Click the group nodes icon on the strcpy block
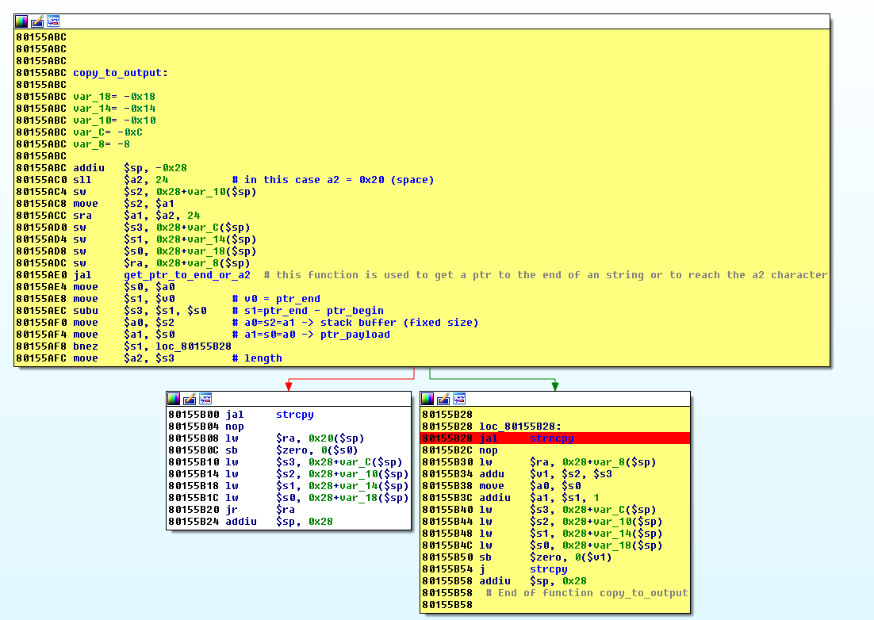This screenshot has width=874, height=620. coord(205,399)
